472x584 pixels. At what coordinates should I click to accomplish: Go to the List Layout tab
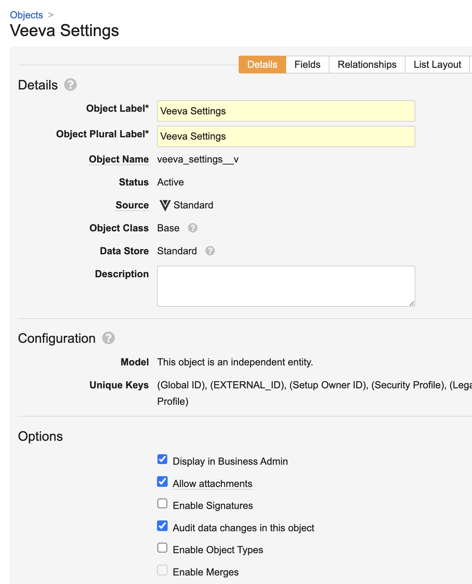click(x=437, y=65)
